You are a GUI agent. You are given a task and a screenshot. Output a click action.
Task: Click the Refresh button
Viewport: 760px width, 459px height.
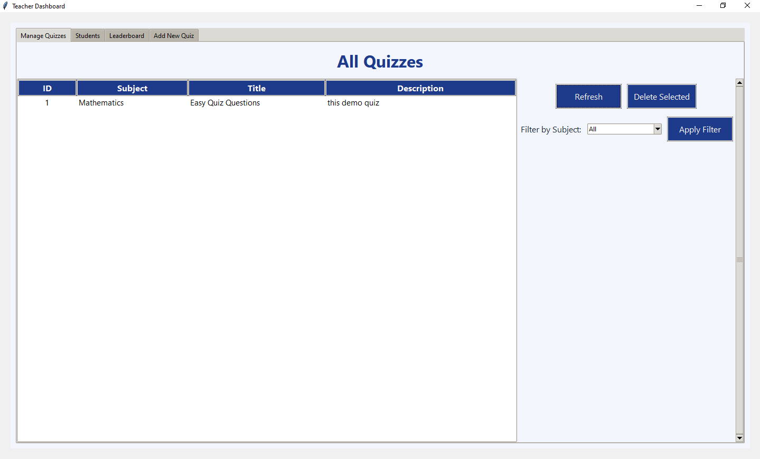[x=588, y=96]
